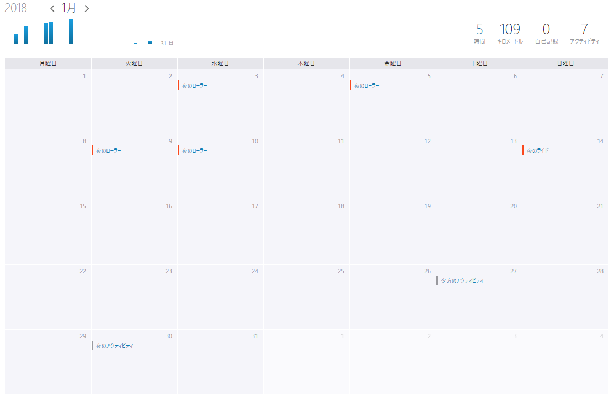This screenshot has height=394, width=614.
Task: Open 夜のローラー activity on January 10
Action: click(x=195, y=150)
